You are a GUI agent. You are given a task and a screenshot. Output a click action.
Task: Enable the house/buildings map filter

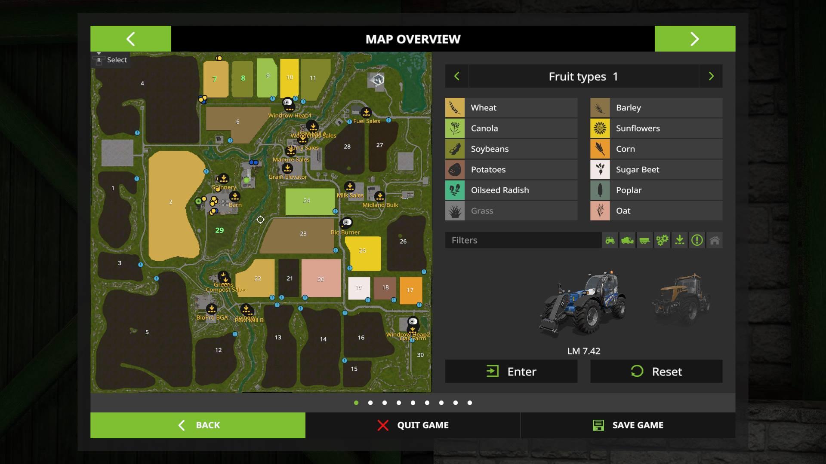click(x=715, y=240)
